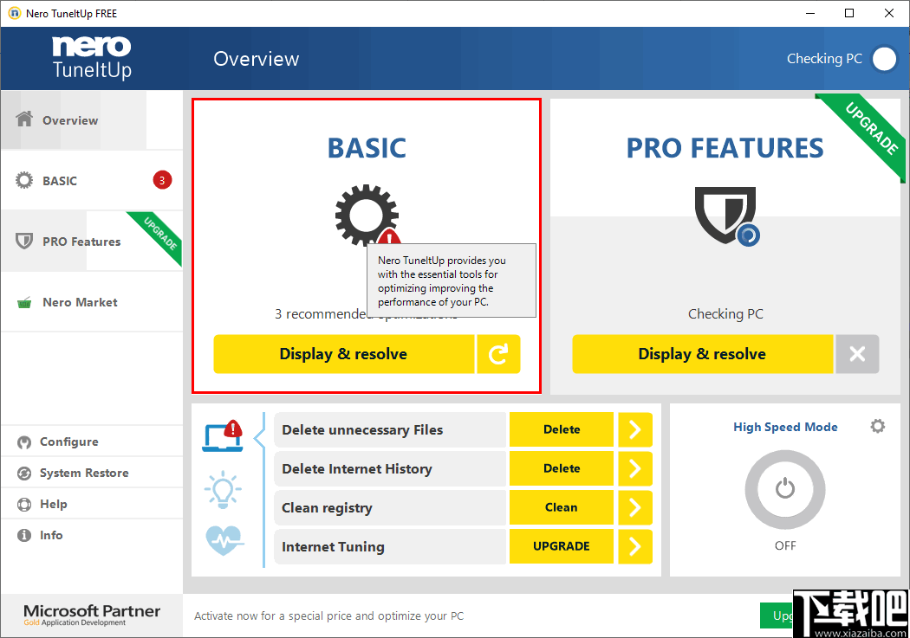Minimize the Nero TuneItUp window
The height and width of the screenshot is (638, 910).
click(810, 13)
